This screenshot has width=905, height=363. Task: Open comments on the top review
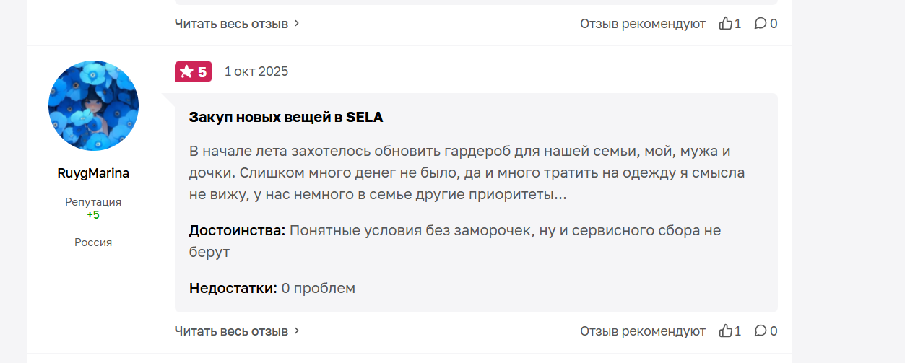(761, 24)
